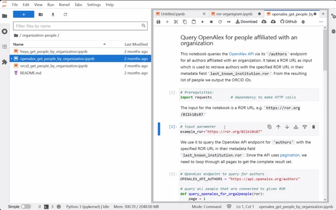This screenshot has width=336, height=210.
Task: Insert a cell above cell 2
Action: (x=296, y=127)
